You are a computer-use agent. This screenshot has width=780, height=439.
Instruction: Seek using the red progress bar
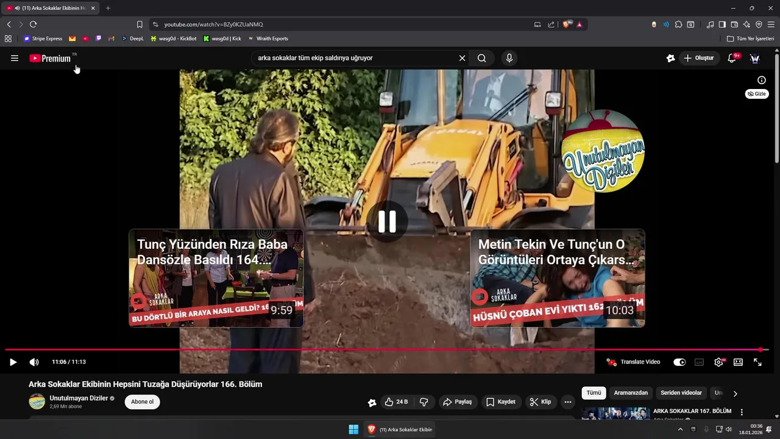pos(387,349)
